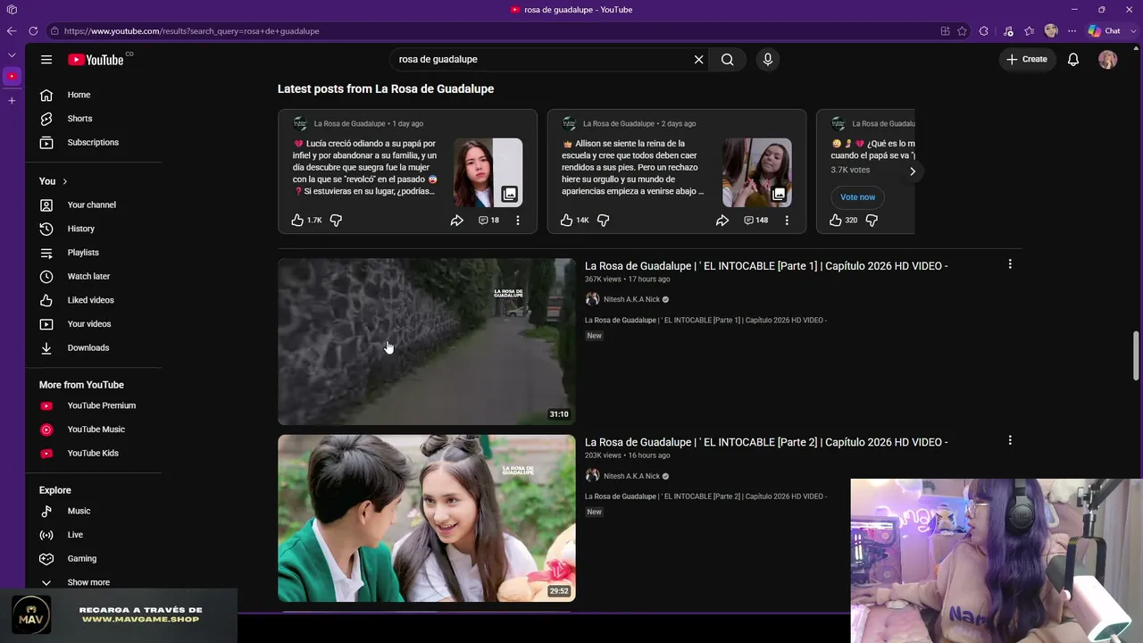This screenshot has height=643, width=1143.
Task: Open more options on the Lucía post
Action: [518, 221]
